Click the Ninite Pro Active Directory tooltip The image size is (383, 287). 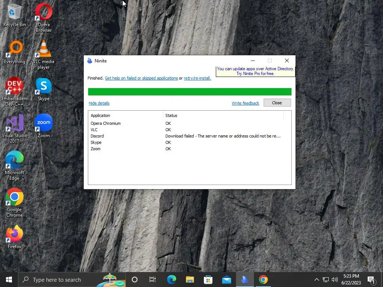(x=255, y=71)
